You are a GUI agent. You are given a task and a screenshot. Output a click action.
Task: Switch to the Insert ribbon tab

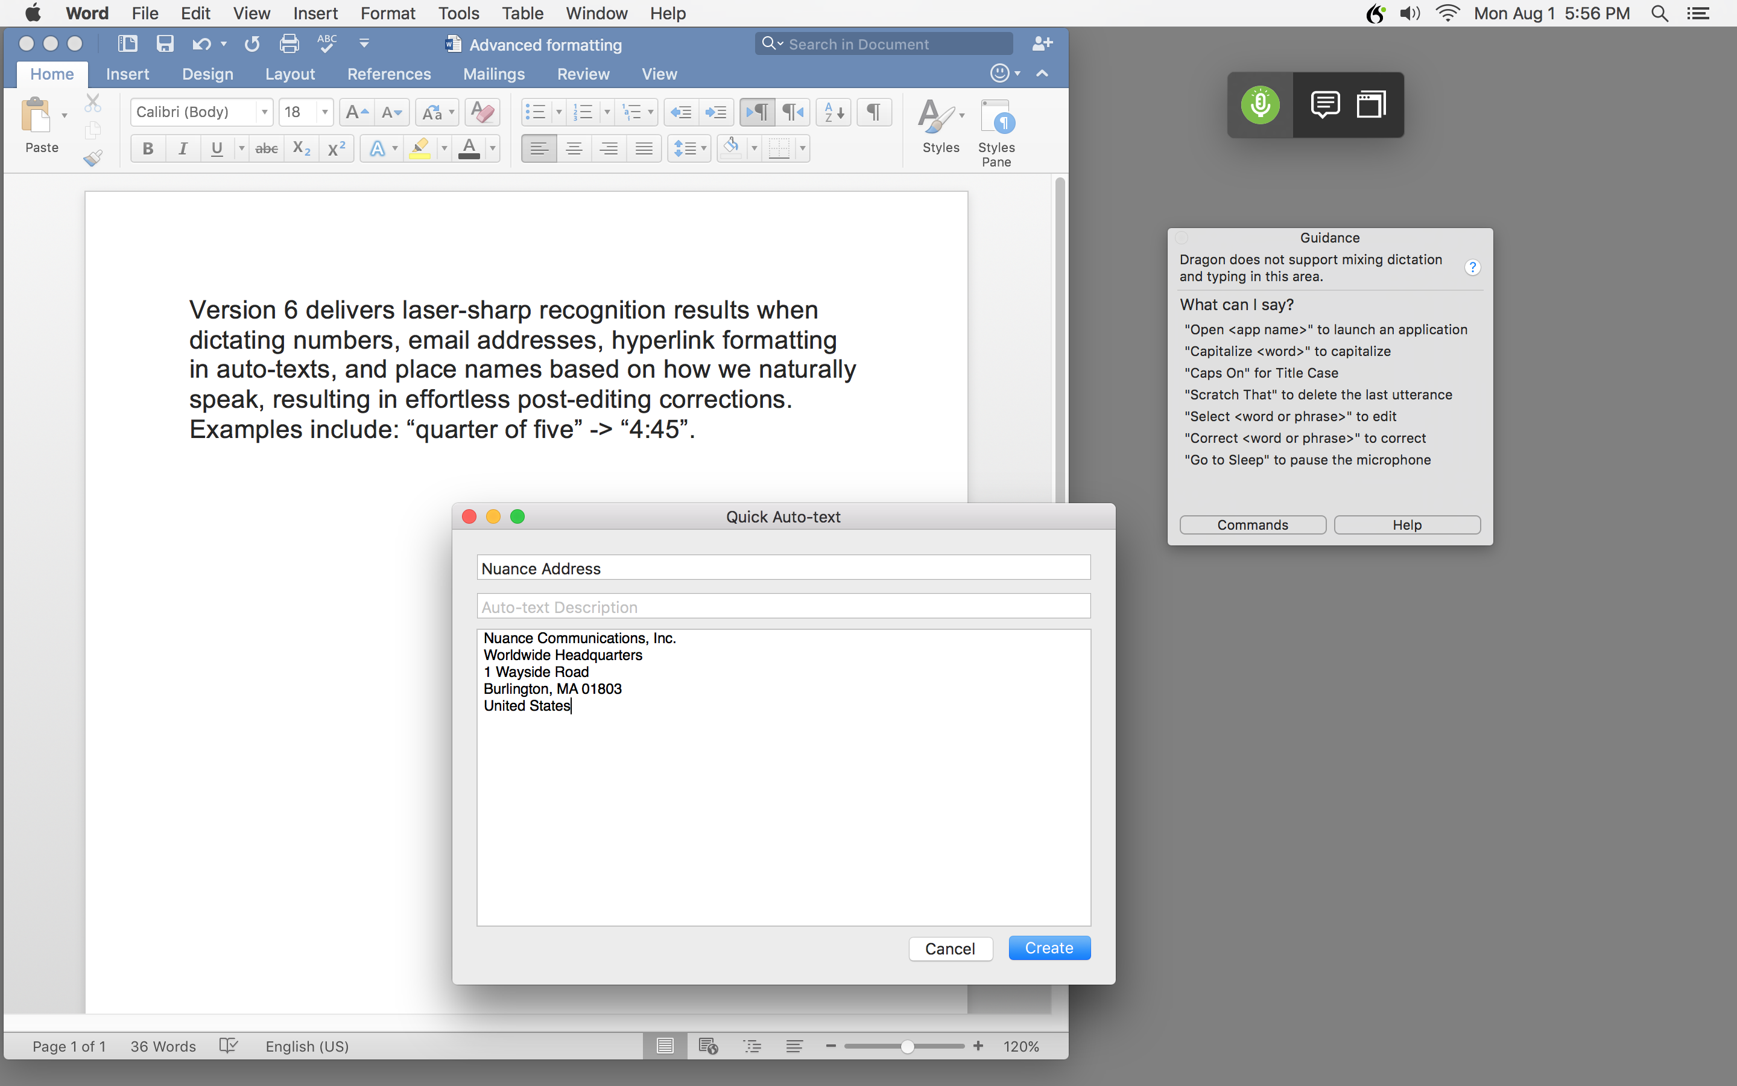[127, 74]
